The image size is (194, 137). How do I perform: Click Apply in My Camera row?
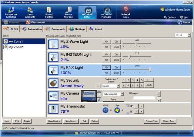[113, 99]
